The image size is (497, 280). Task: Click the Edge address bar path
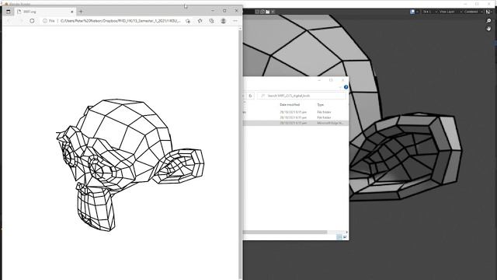tap(120, 21)
